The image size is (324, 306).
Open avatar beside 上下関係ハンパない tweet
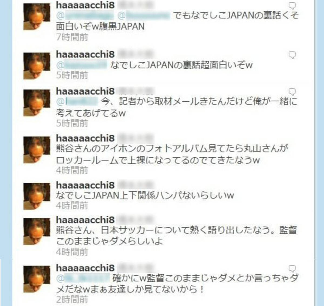pos(37,196)
